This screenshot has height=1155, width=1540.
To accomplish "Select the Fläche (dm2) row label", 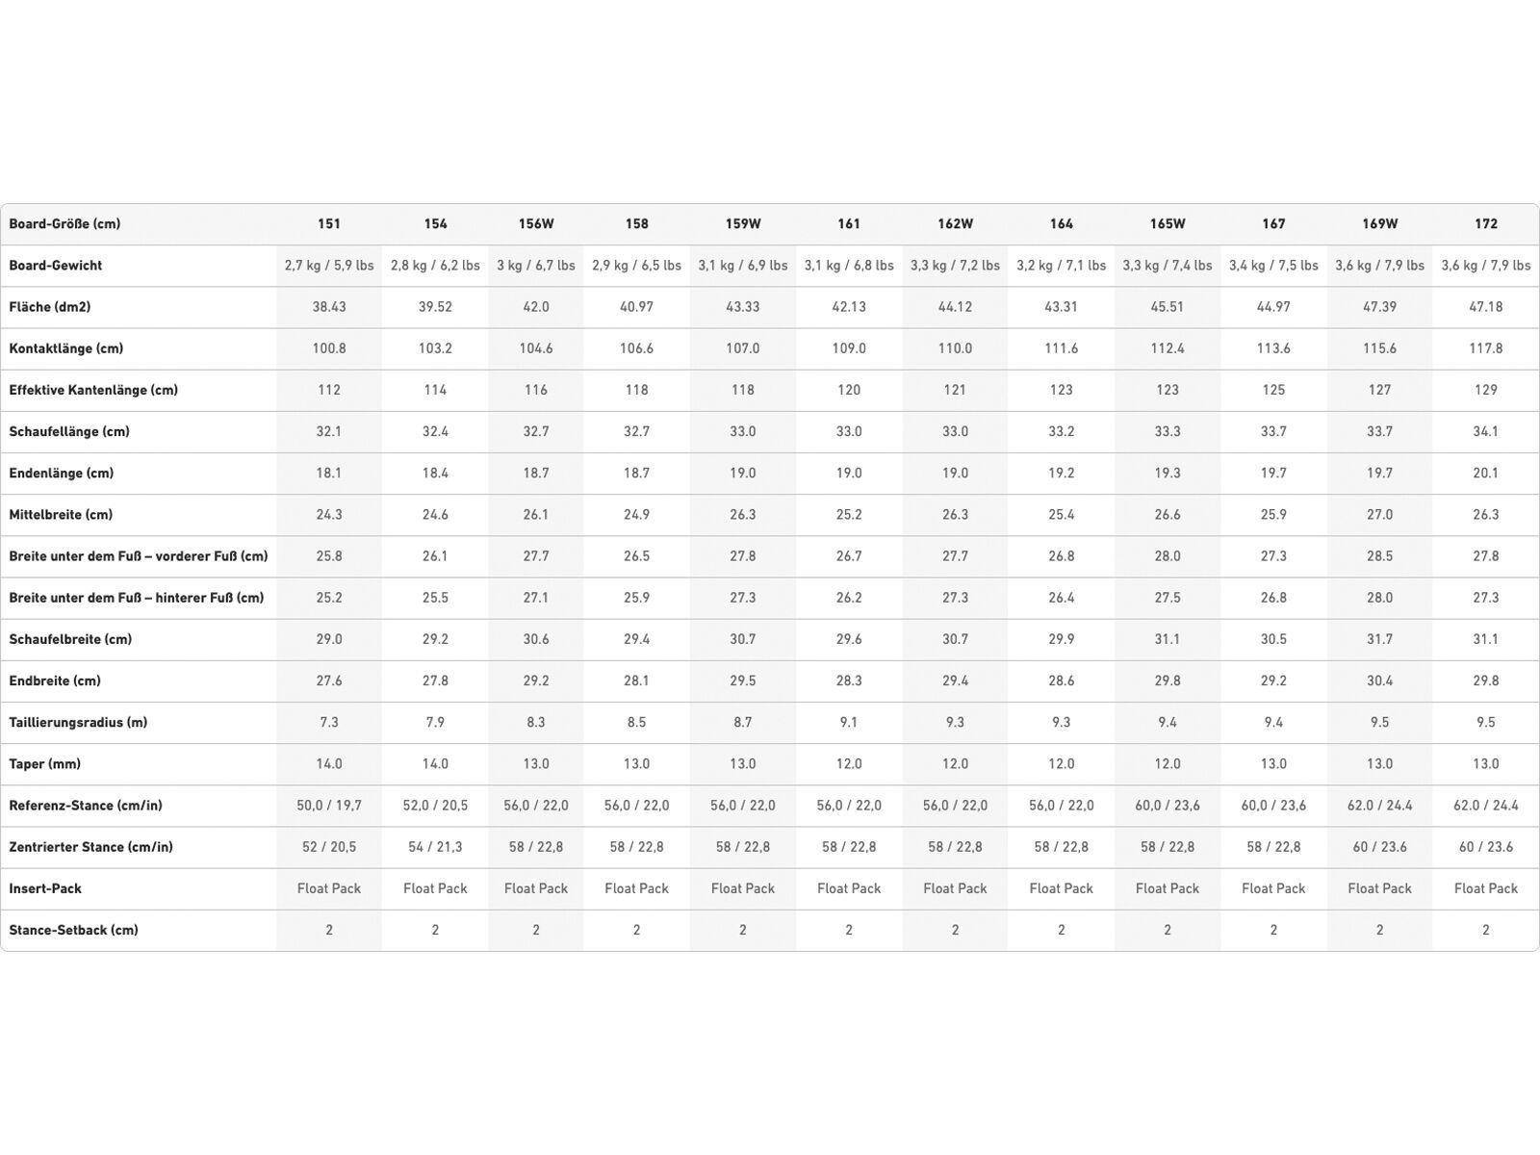I will tap(50, 307).
